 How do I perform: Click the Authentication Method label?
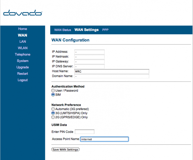[68, 86]
